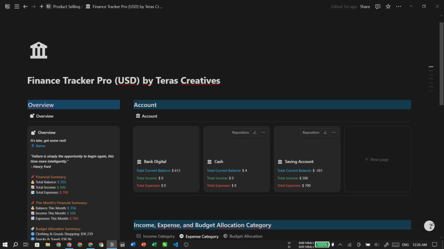Click Total Balance $ 355 in Financial Summary
The width and height of the screenshot is (444, 249).
point(49,182)
